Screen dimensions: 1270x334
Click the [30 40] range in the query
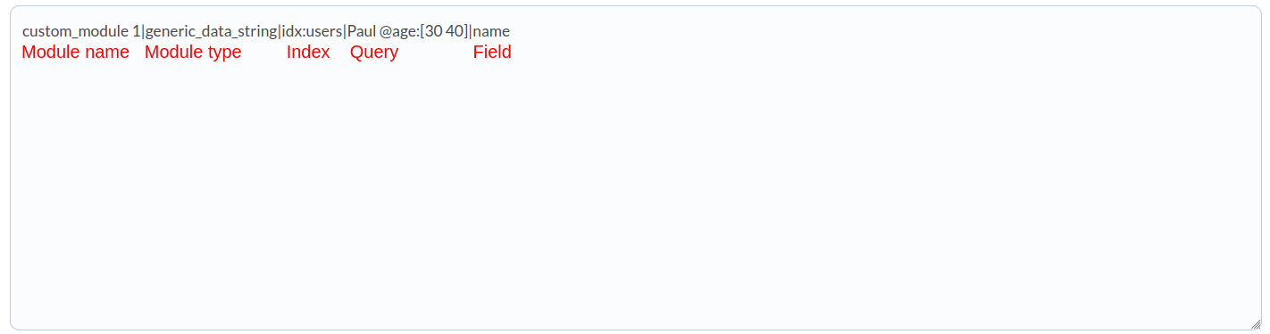(444, 31)
